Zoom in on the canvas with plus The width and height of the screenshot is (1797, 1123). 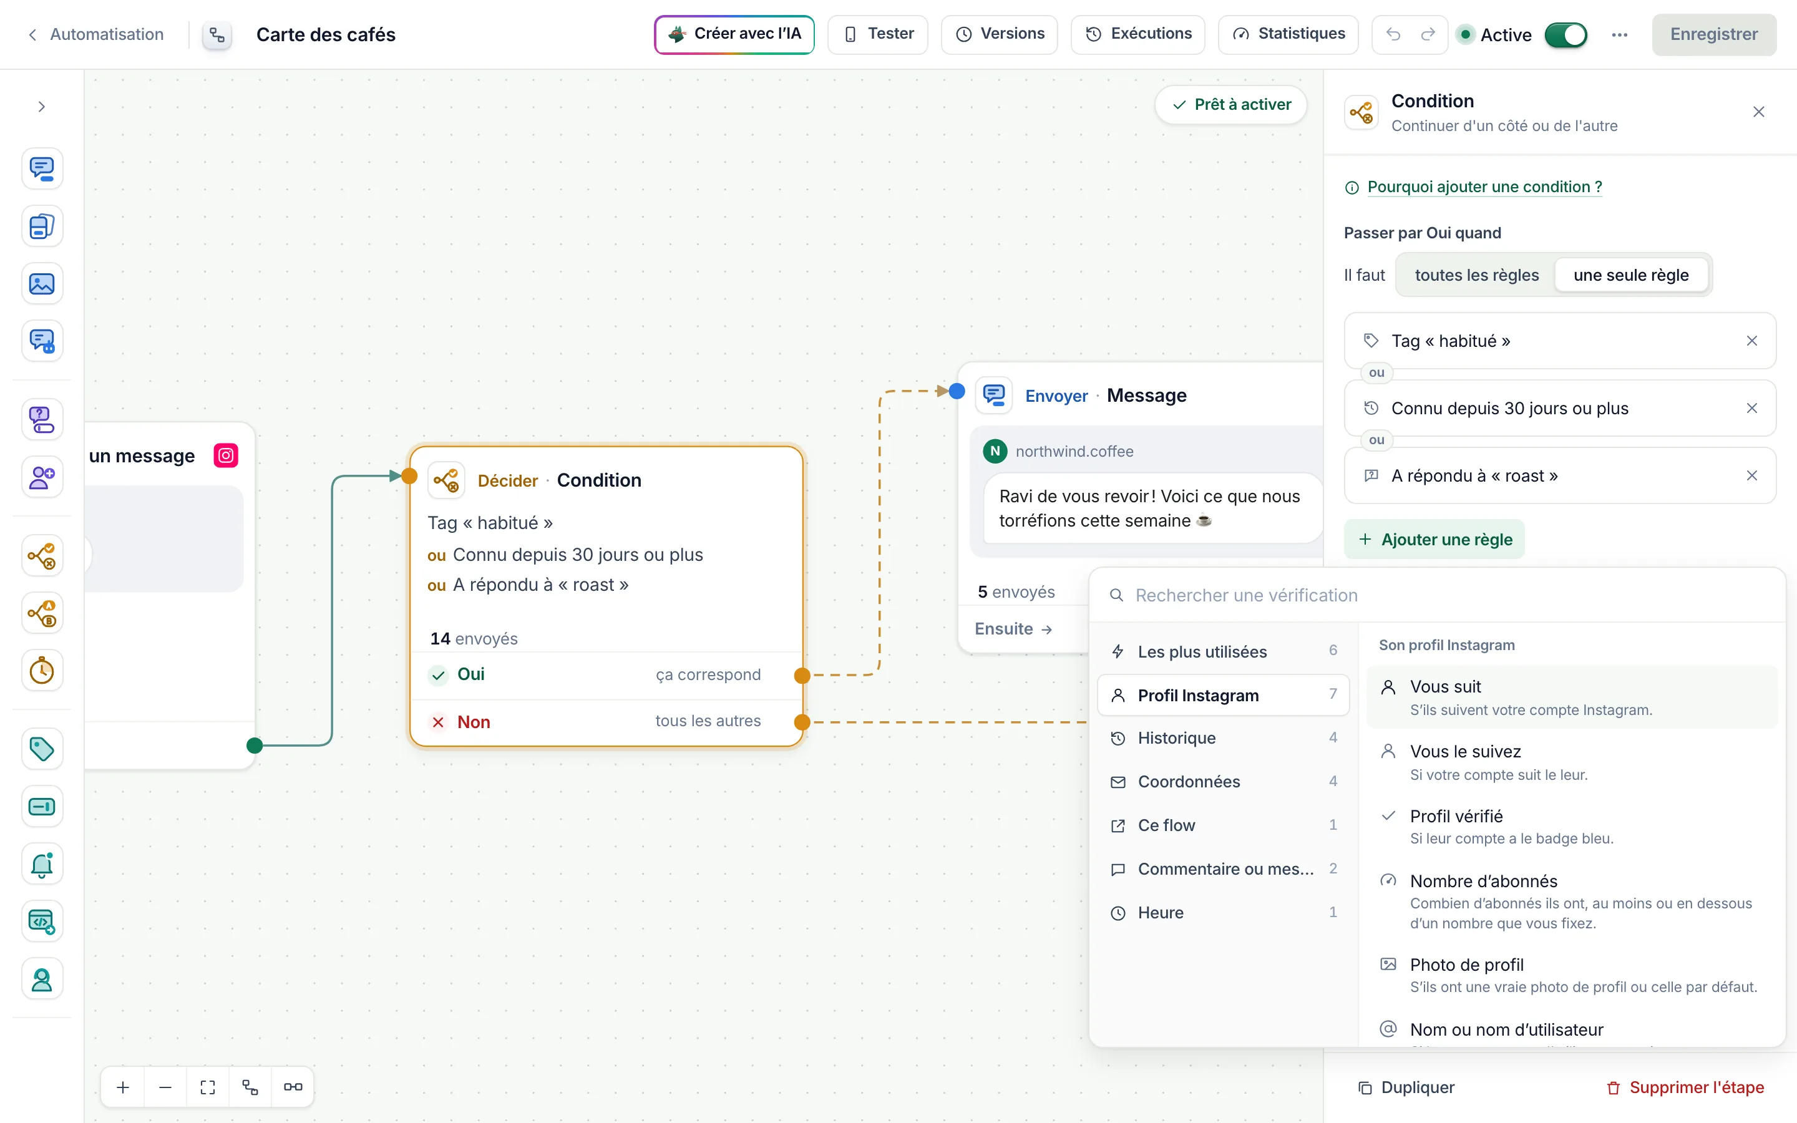point(124,1087)
